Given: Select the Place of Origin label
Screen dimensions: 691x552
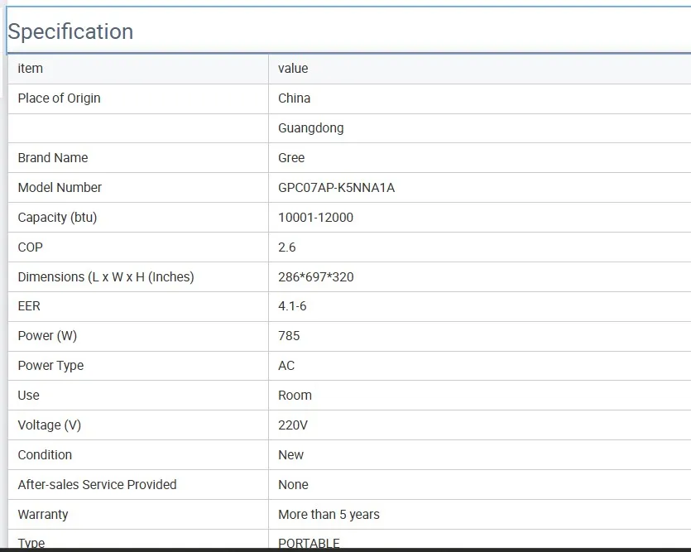Looking at the screenshot, I should click(x=59, y=98).
